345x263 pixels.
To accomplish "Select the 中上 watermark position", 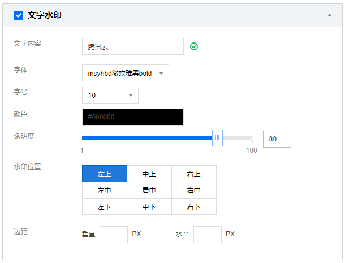I will tap(149, 174).
